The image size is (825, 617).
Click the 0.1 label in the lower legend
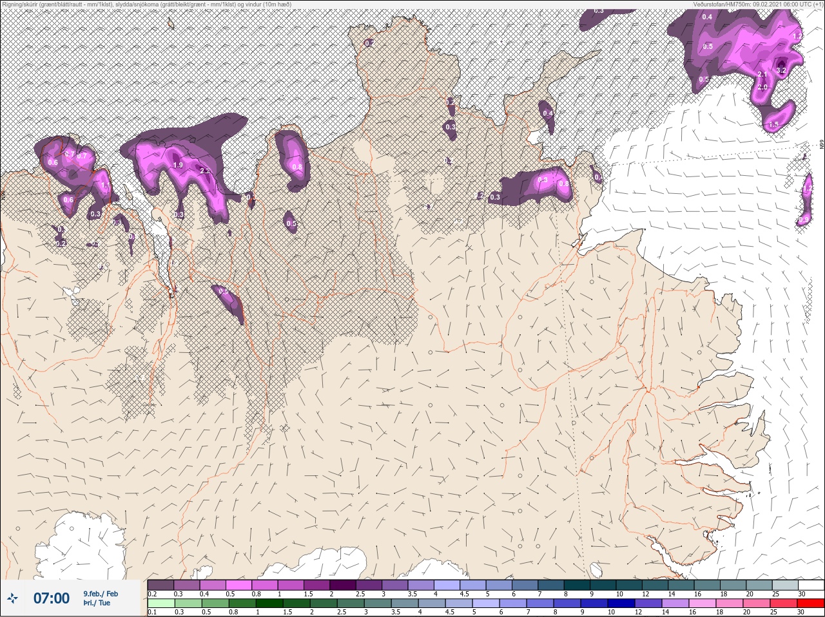(x=152, y=612)
